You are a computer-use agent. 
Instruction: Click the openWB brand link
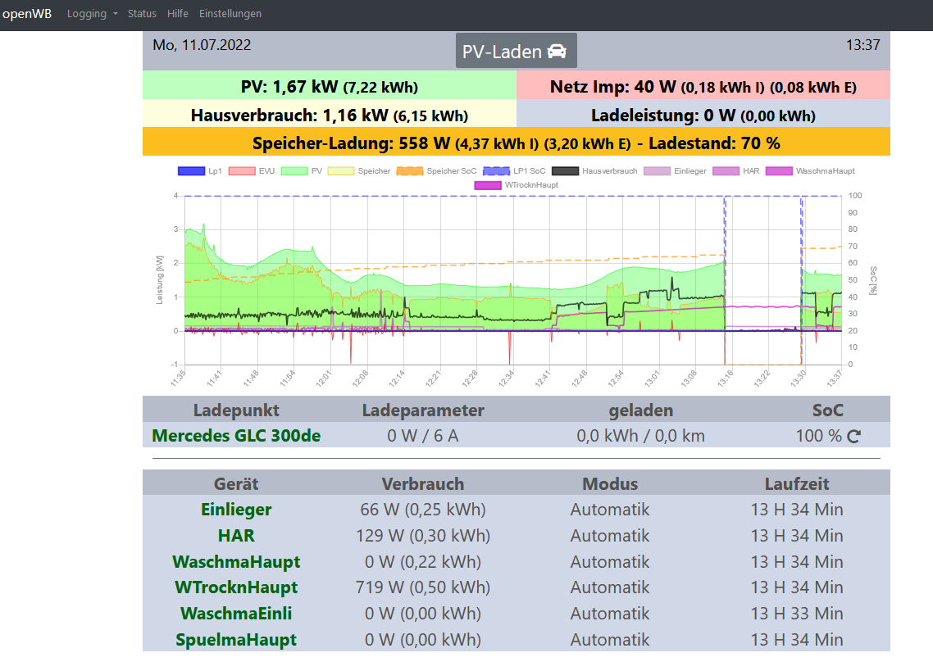27,14
